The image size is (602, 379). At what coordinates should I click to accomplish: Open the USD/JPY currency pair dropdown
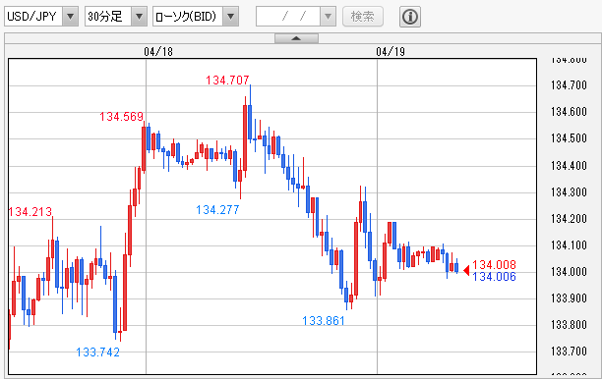41,17
